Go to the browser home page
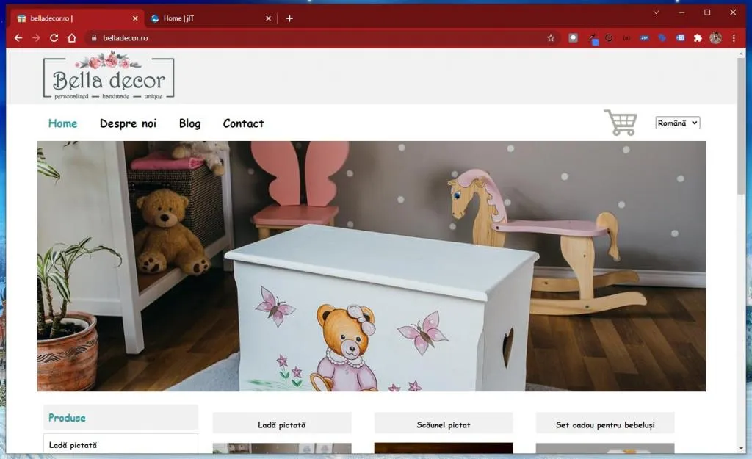 tap(71, 38)
